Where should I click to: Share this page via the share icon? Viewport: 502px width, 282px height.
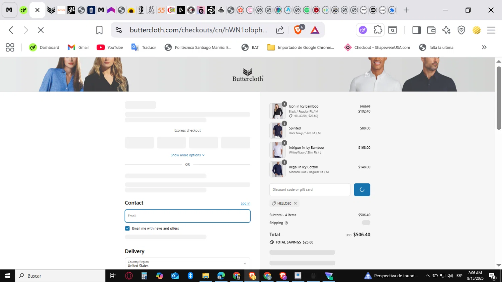click(x=280, y=30)
